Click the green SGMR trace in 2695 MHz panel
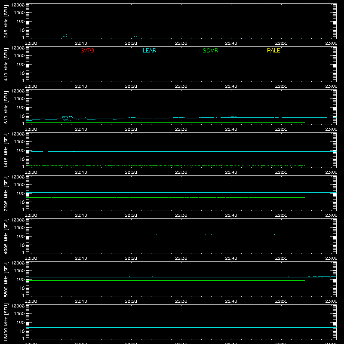 (166, 198)
